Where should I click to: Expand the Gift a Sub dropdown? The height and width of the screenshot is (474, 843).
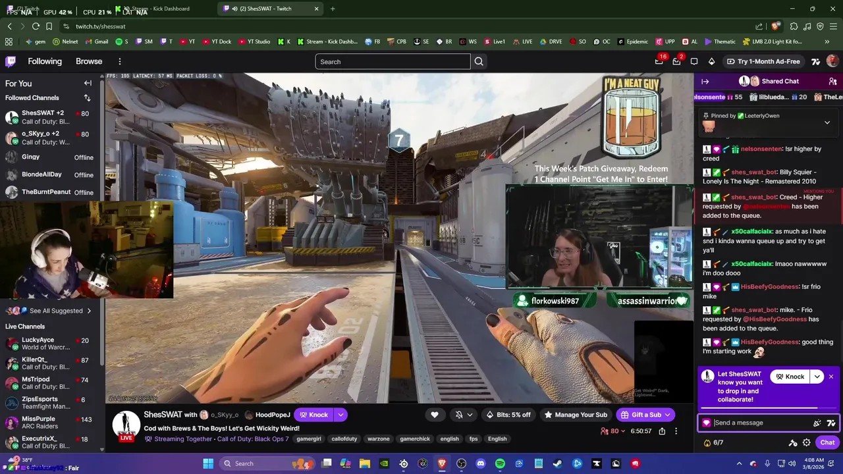(x=667, y=415)
